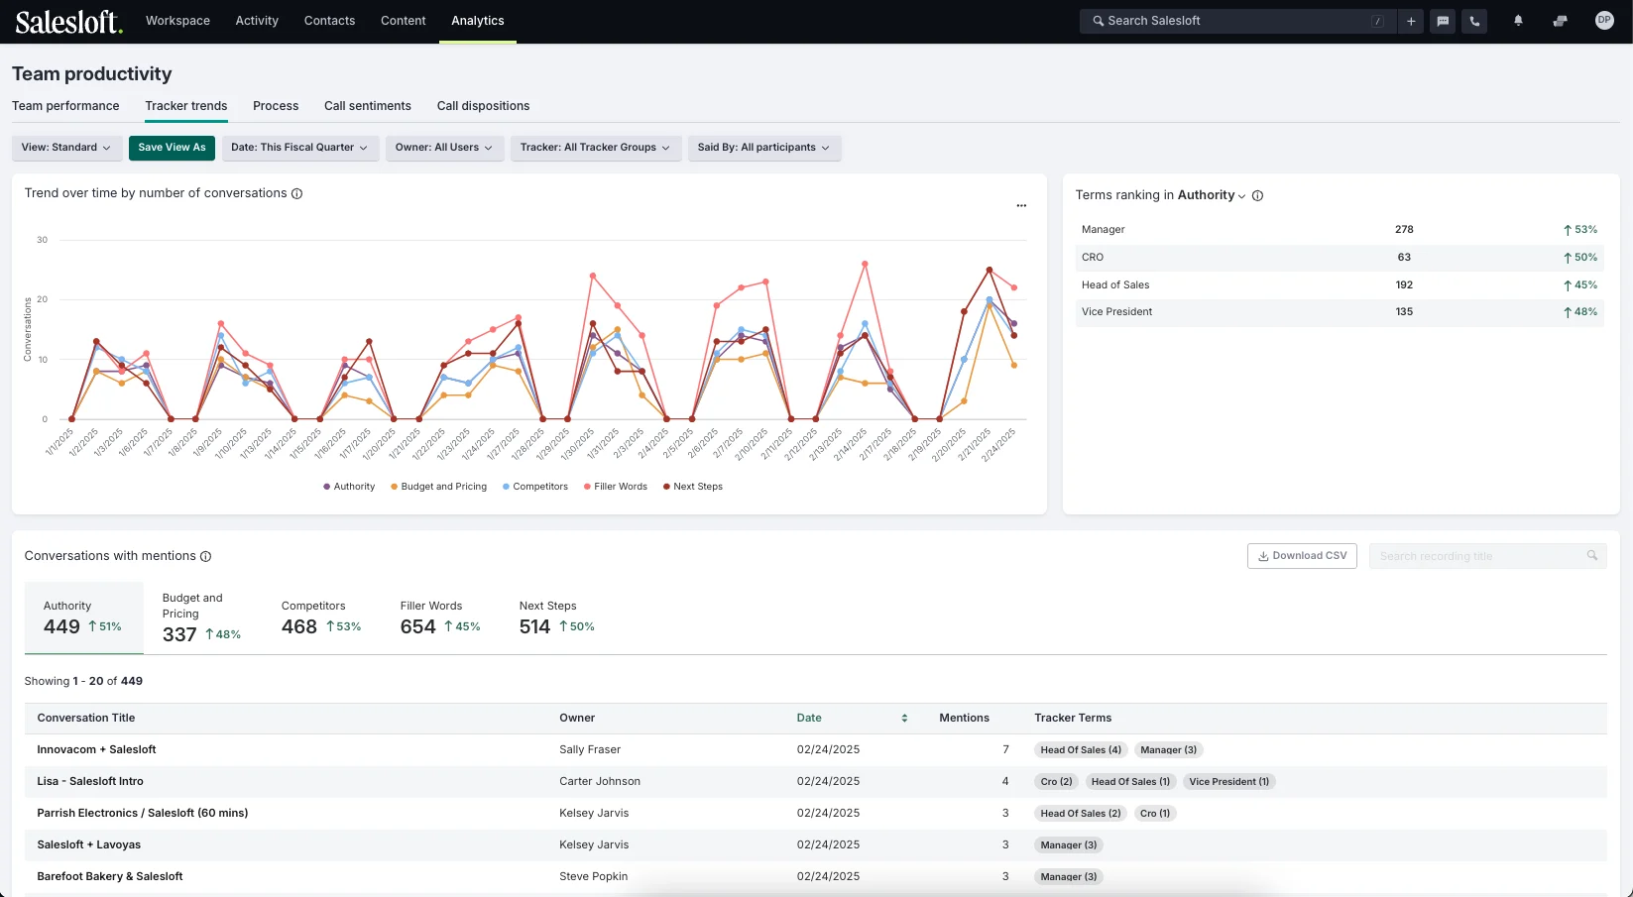Toggle Authority series in chart legend
This screenshot has height=897, width=1633.
(x=349, y=487)
